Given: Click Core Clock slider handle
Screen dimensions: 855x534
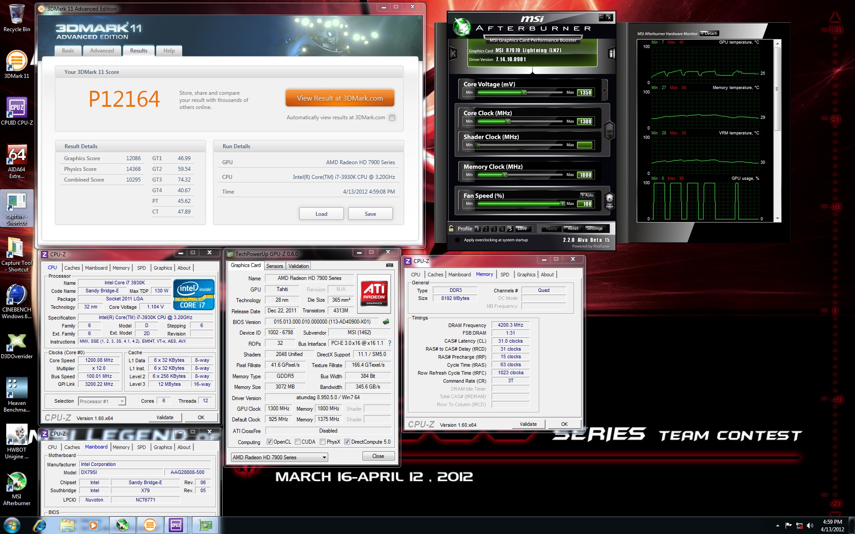Looking at the screenshot, I should [508, 121].
